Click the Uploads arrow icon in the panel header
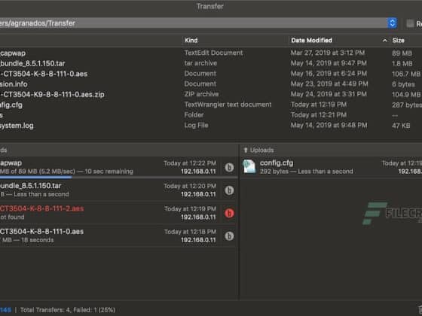 click(x=245, y=150)
